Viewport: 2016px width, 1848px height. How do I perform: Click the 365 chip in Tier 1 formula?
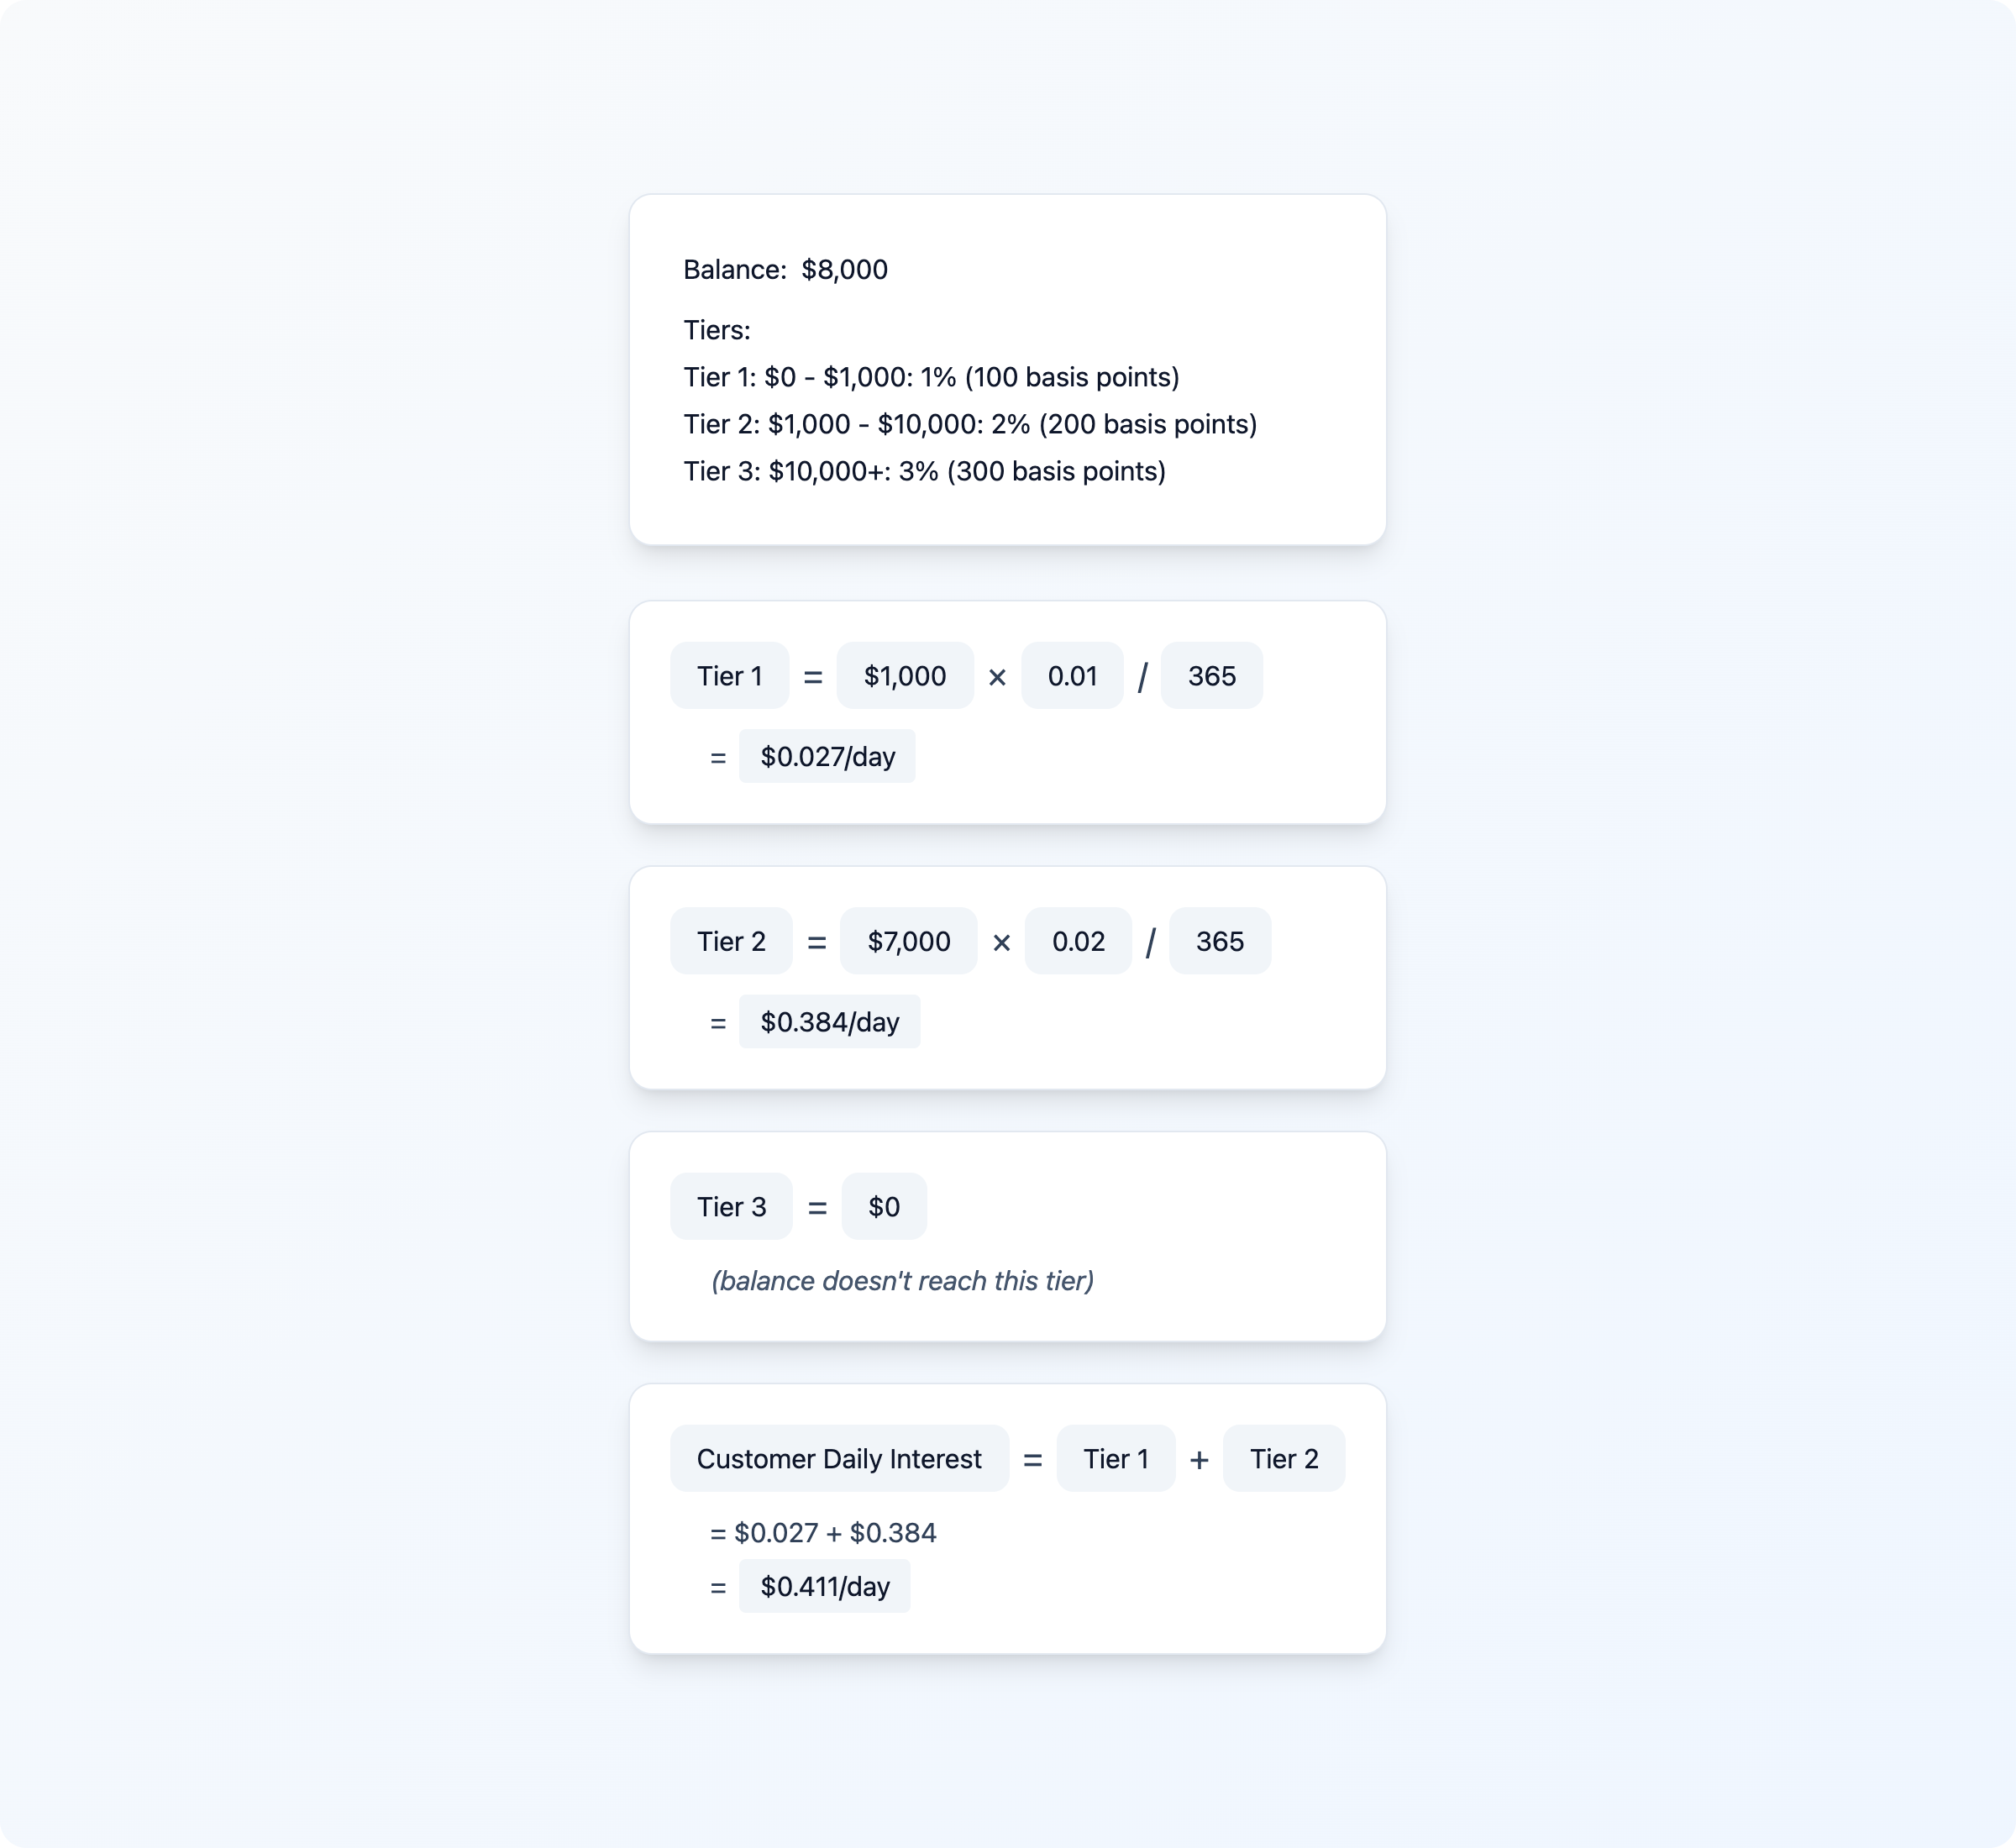point(1211,676)
